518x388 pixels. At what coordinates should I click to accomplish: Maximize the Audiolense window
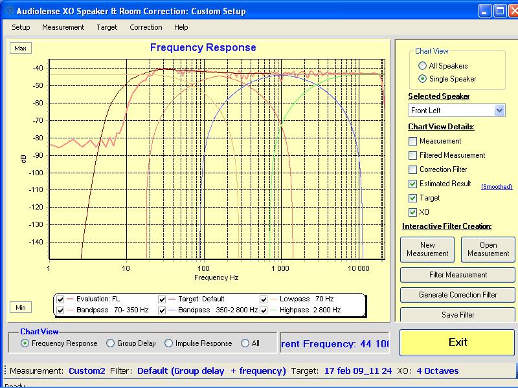[499, 12]
